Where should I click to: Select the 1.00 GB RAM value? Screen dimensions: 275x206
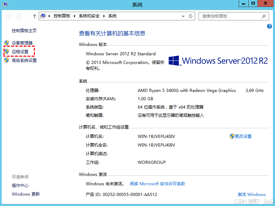point(145,99)
